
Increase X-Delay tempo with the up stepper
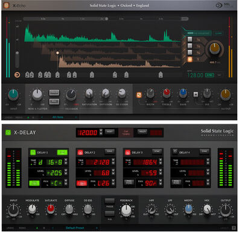click(x=101, y=130)
